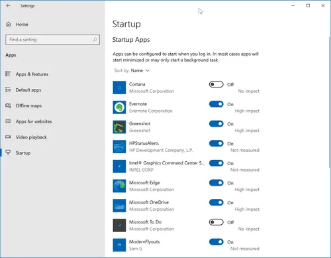
Task: Click the ModernFlyouts app icon
Action: (119, 245)
